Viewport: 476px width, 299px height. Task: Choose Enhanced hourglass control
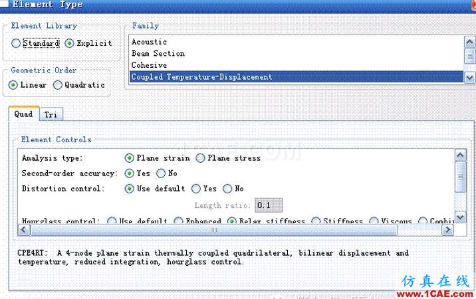(x=179, y=221)
